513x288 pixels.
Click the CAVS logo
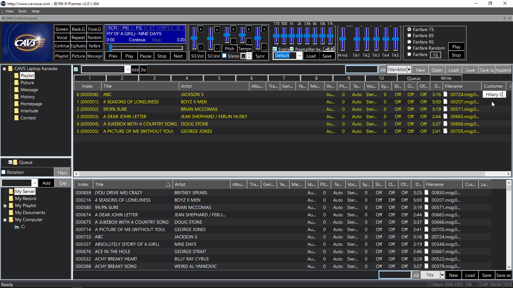point(27,43)
